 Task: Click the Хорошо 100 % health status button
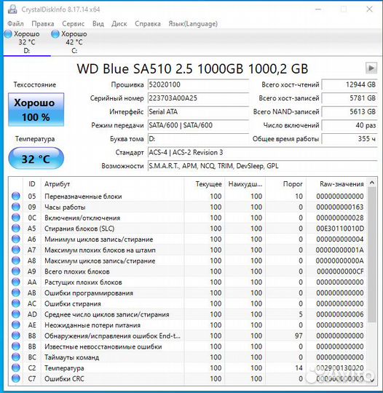(x=36, y=109)
